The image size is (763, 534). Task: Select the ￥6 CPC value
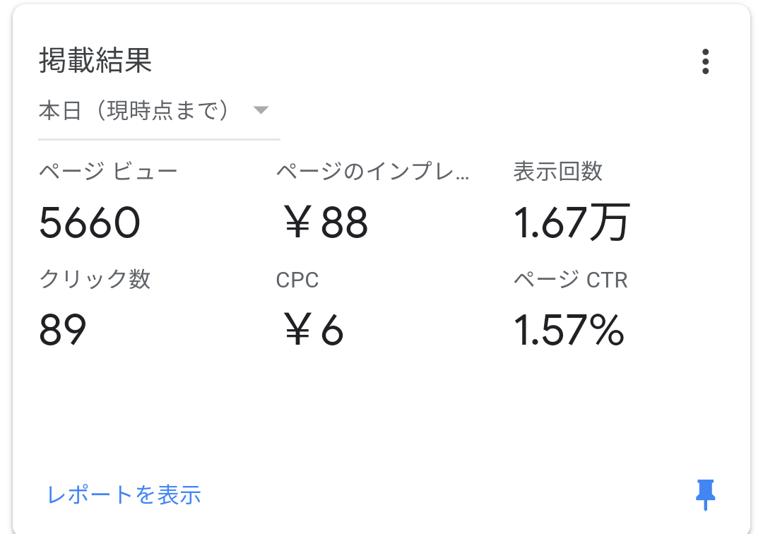(x=312, y=330)
